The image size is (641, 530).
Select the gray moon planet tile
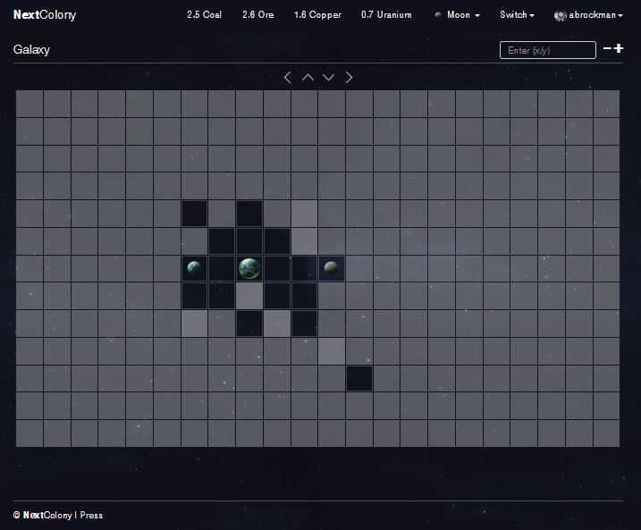(331, 268)
